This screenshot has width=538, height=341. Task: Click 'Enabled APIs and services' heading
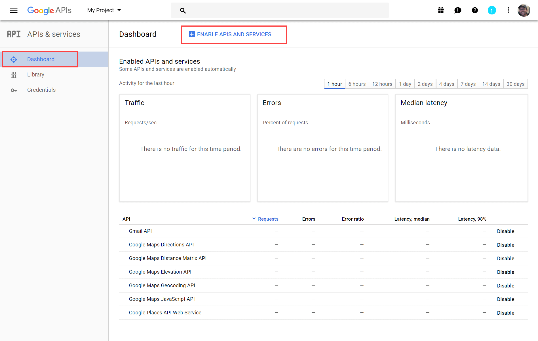click(x=159, y=61)
